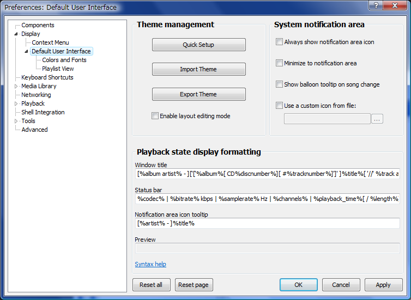Confirm settings with OK button
The width and height of the screenshot is (411, 300).
[299, 285]
